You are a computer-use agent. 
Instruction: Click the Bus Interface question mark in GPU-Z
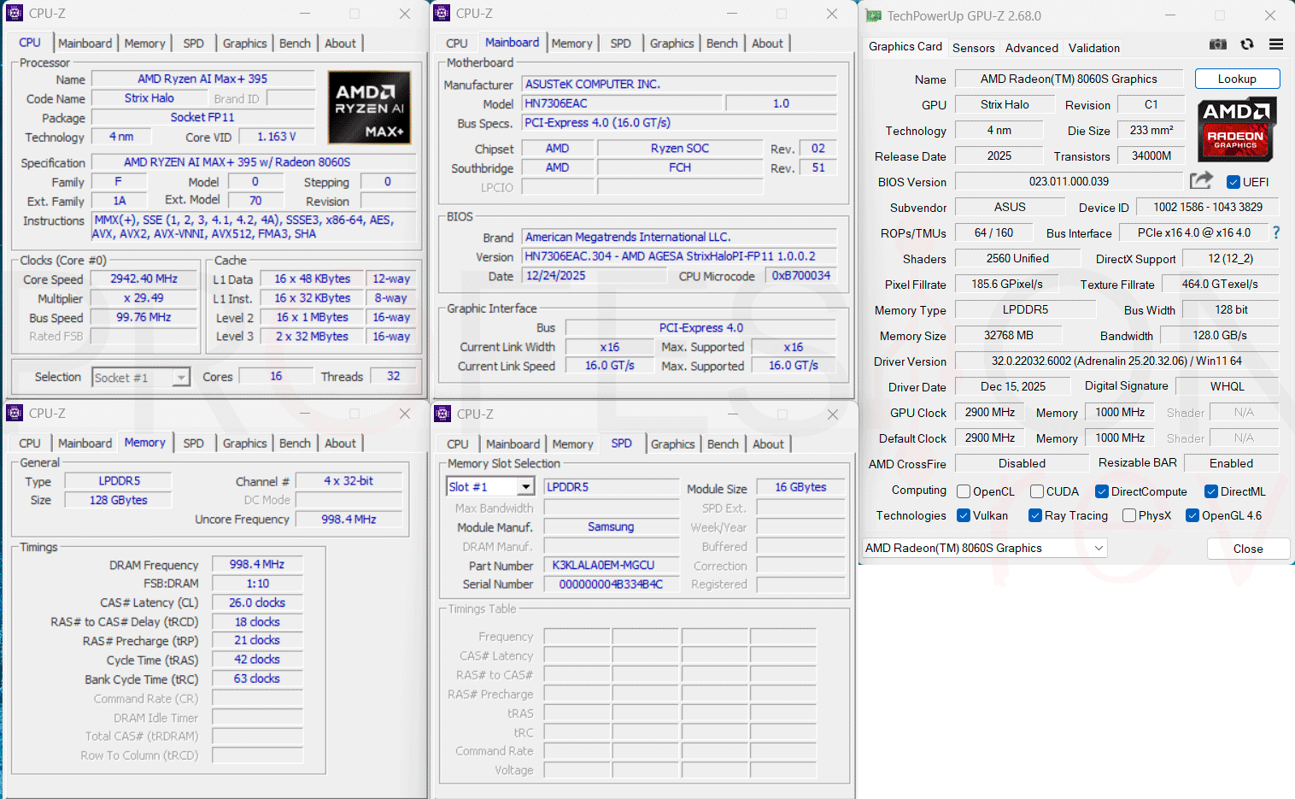point(1276,232)
